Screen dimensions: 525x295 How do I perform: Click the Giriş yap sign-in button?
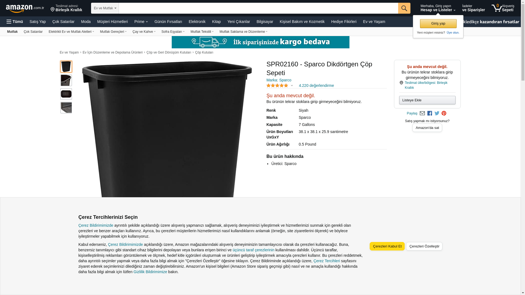click(438, 23)
